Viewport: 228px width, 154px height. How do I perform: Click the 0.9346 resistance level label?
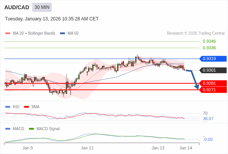click(209, 41)
